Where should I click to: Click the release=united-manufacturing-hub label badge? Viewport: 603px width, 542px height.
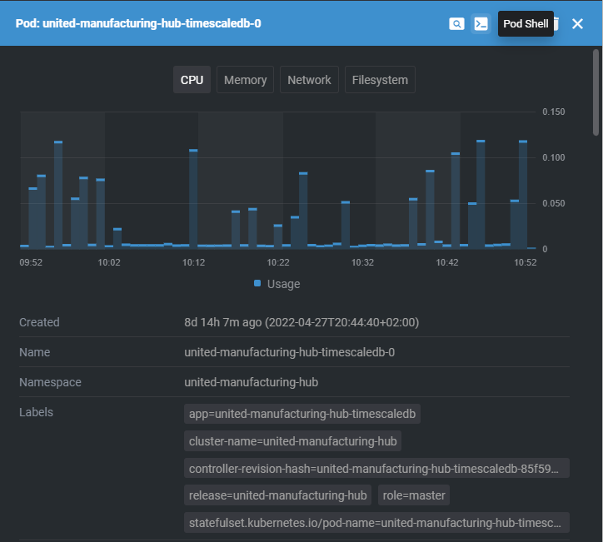(x=278, y=495)
